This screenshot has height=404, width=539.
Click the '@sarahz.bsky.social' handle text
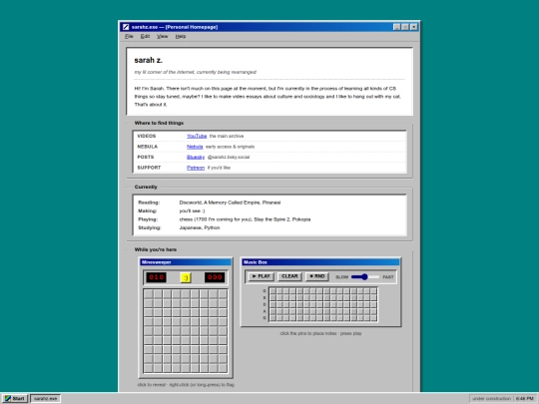click(229, 157)
